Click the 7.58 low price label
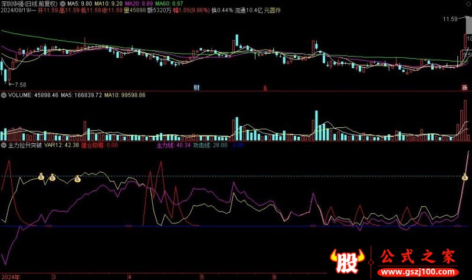472x280 pixels. [21, 85]
